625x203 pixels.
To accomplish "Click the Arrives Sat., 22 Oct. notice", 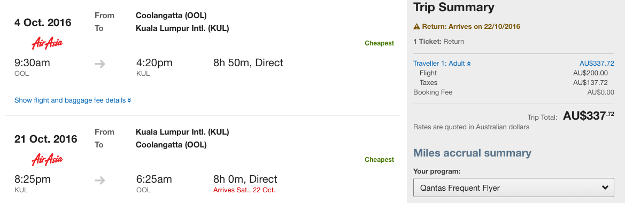I will point(244,190).
